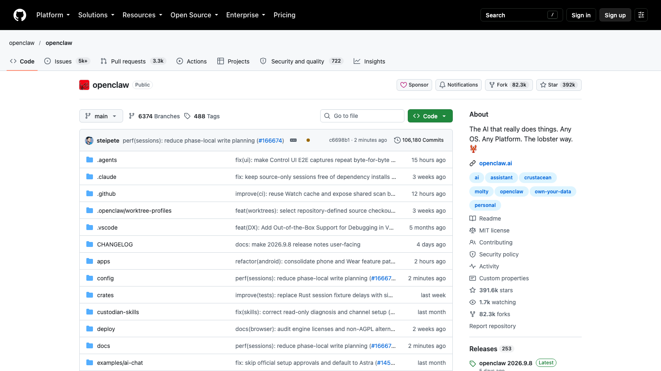Open the main branch dropdown
This screenshot has width=661, height=371.
click(101, 116)
